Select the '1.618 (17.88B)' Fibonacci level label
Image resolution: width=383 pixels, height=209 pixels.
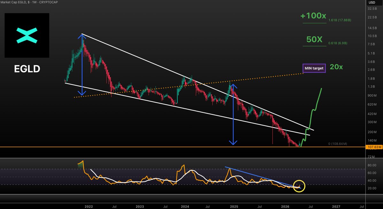point(340,20)
